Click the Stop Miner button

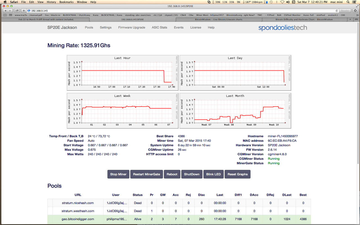(118, 174)
